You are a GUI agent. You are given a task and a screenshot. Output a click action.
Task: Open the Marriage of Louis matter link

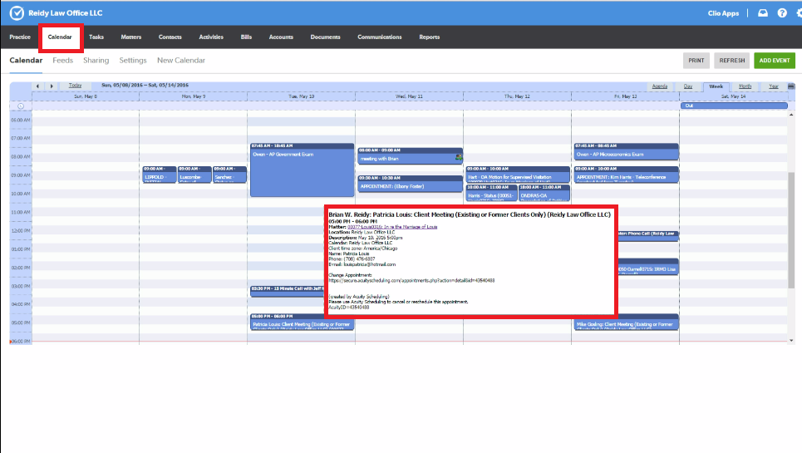click(x=391, y=226)
